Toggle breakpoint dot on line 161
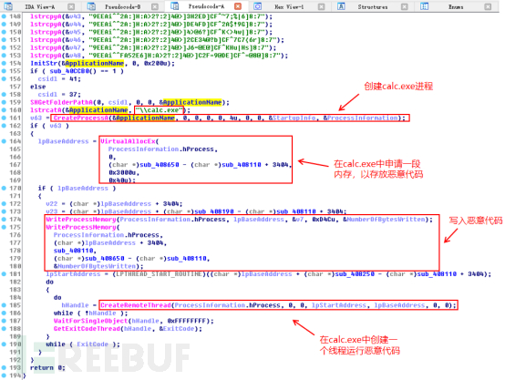This screenshot has width=505, height=380. 4,118
